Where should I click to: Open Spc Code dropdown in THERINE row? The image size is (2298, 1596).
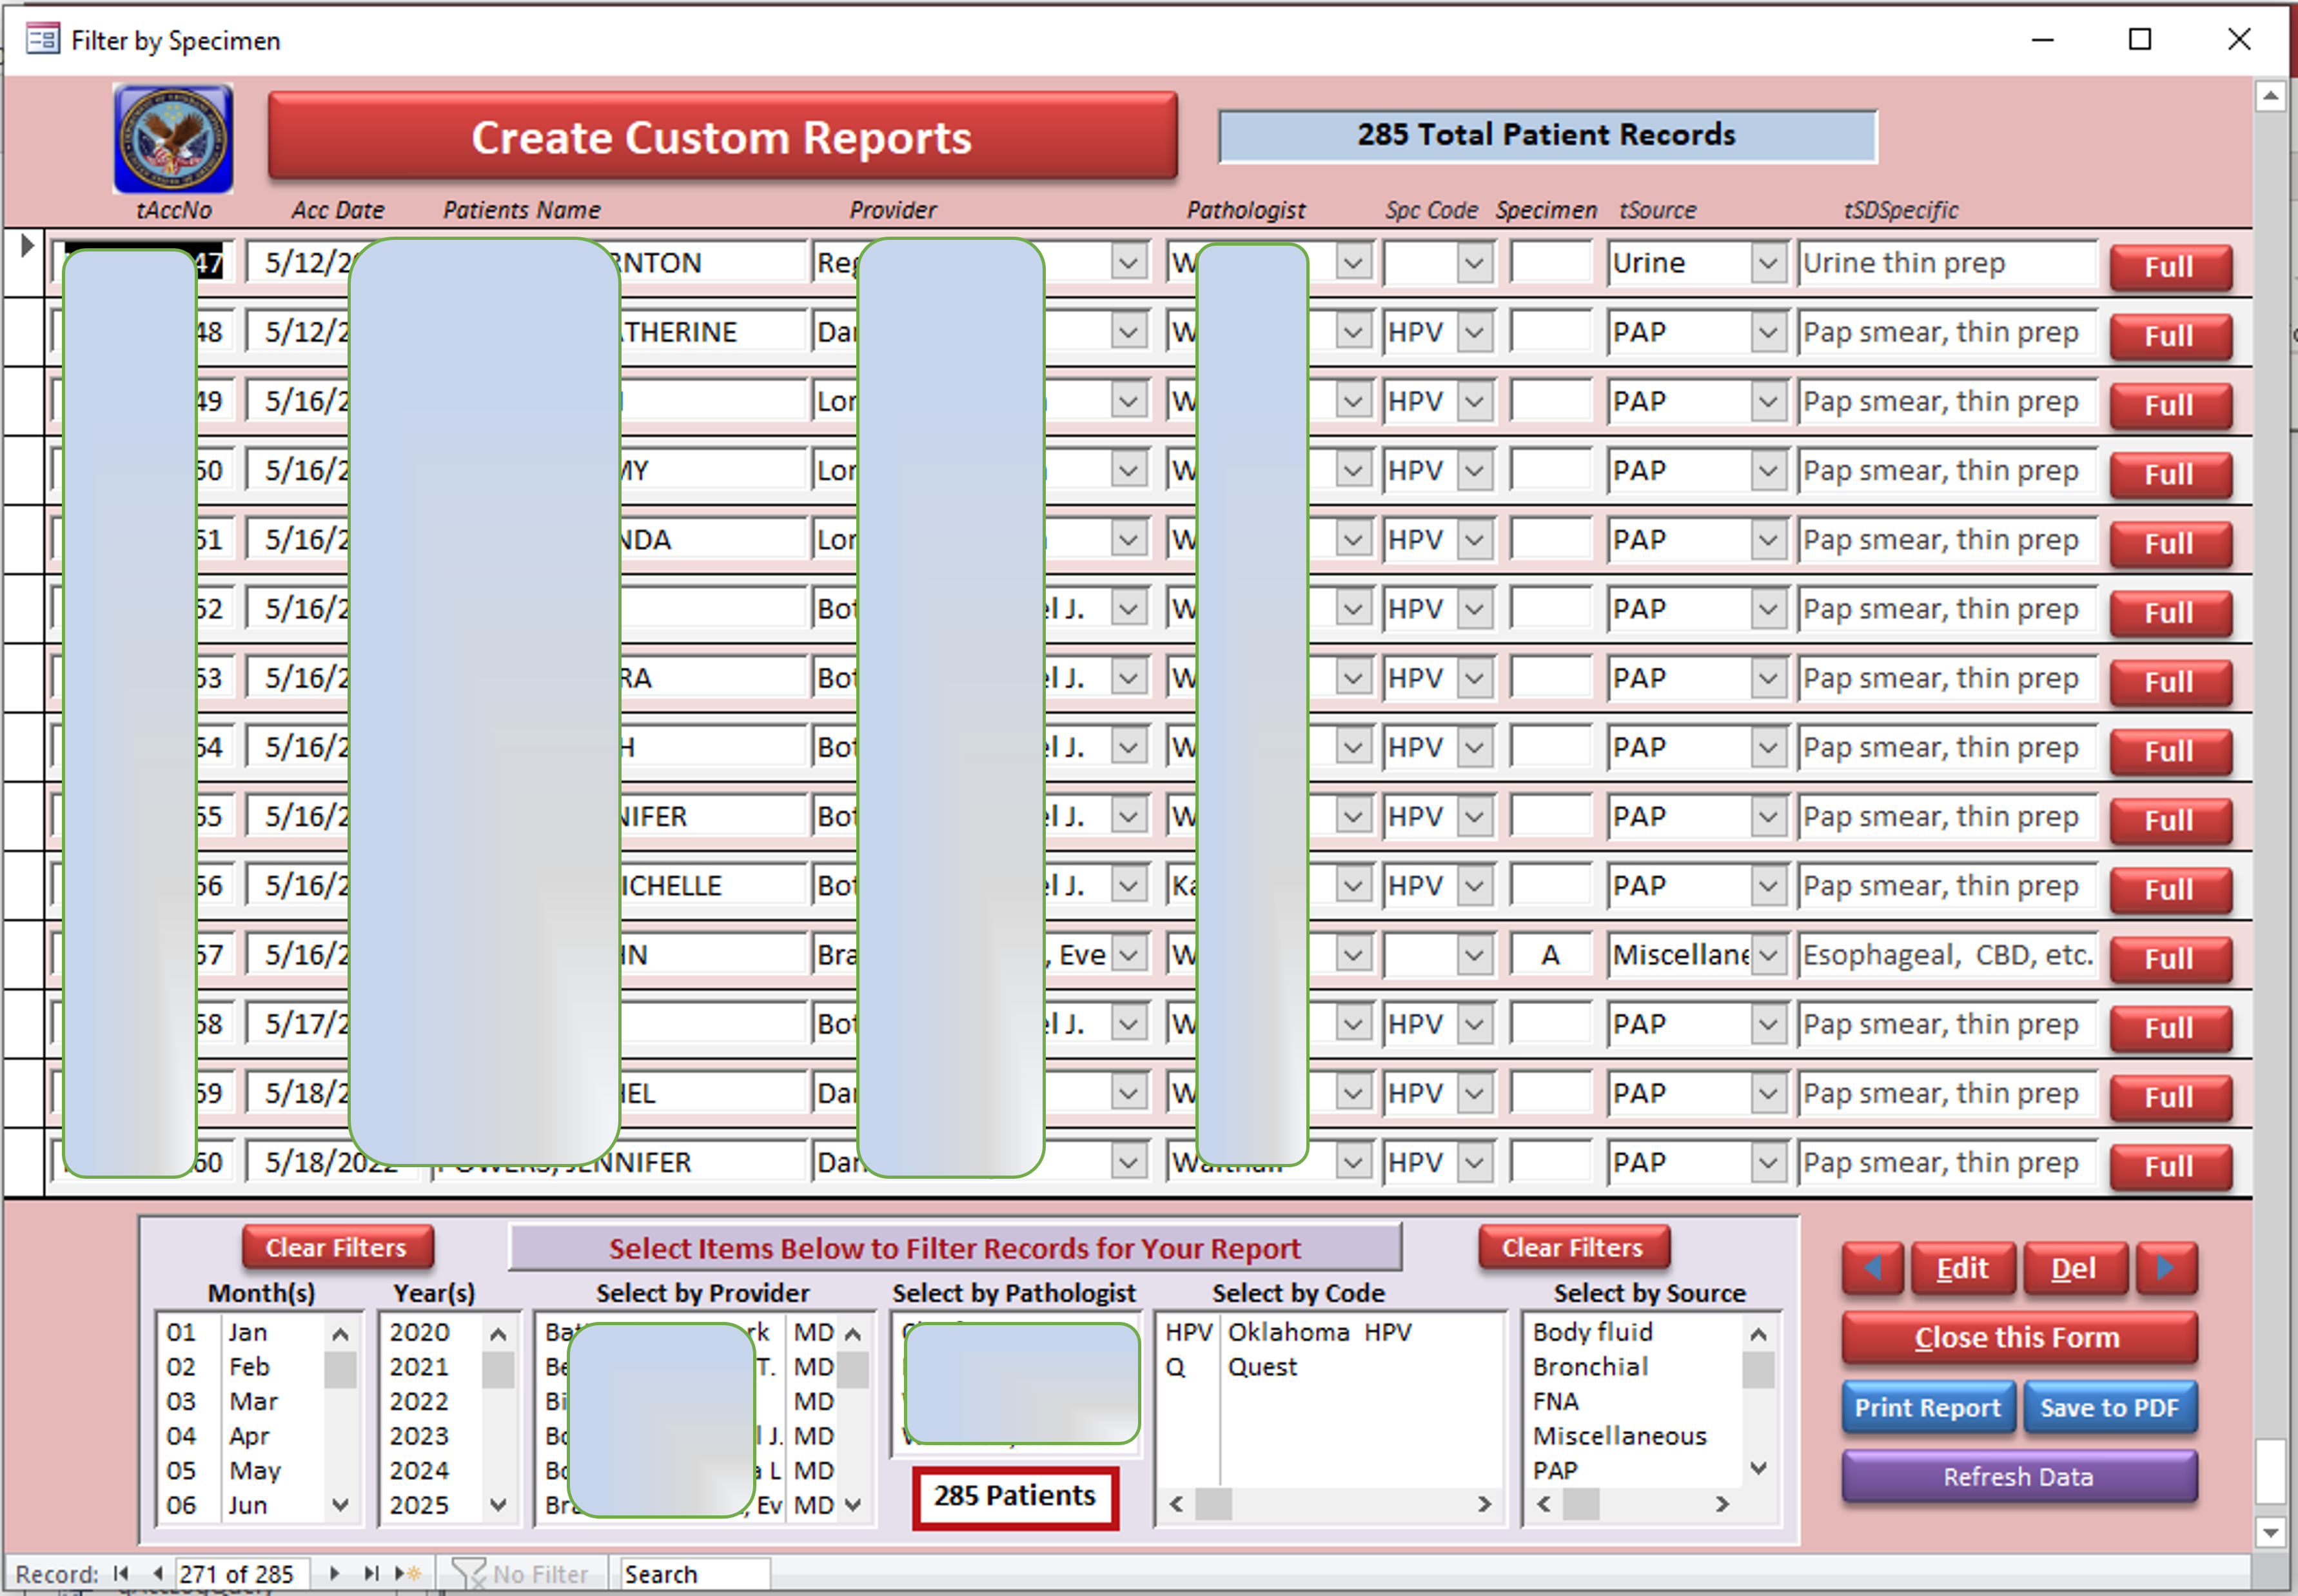pos(1474,332)
